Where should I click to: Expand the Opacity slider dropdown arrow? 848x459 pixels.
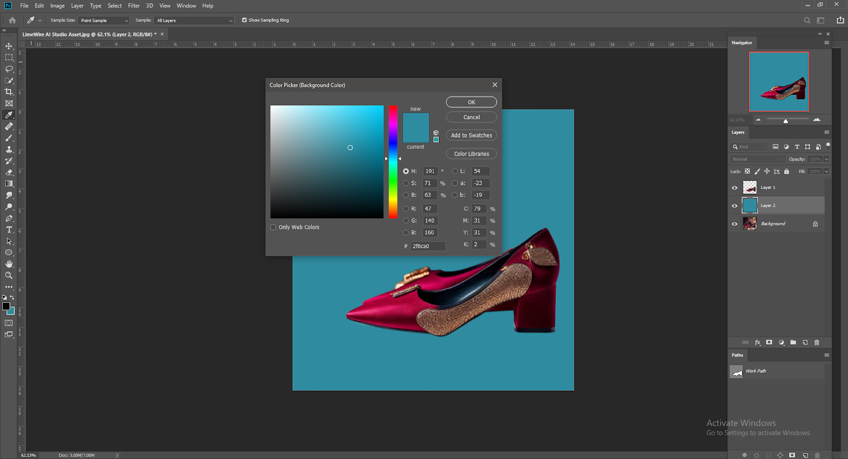(826, 159)
